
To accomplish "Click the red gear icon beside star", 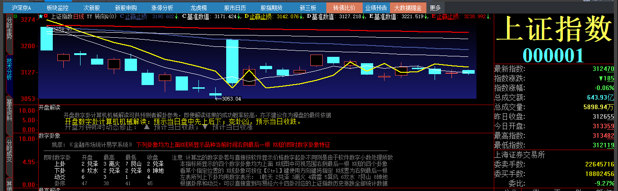I will click(46, 16).
